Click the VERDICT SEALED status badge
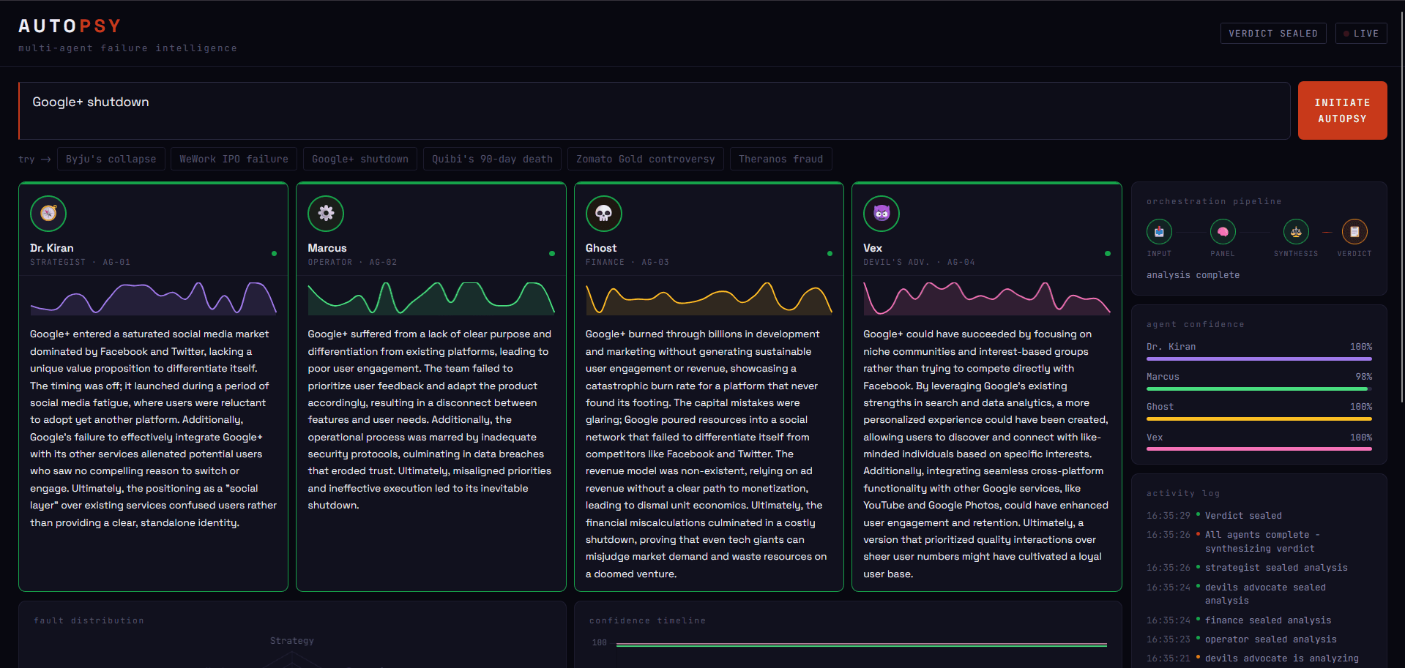 click(1273, 34)
